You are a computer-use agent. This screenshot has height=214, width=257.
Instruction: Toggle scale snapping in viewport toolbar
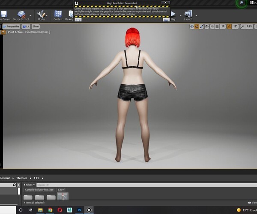pyautogui.click(x=242, y=27)
